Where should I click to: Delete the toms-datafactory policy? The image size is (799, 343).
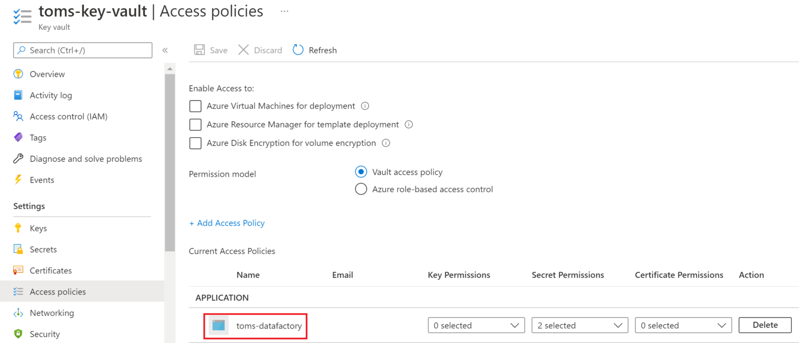click(765, 325)
